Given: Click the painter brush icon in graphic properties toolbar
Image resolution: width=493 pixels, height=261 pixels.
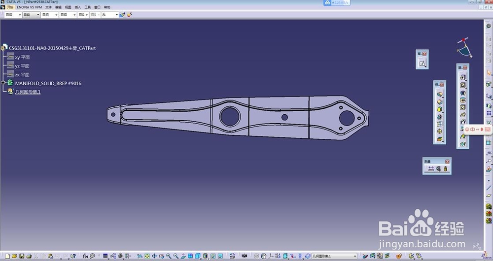Looking at the screenshot, I should 122,14.
